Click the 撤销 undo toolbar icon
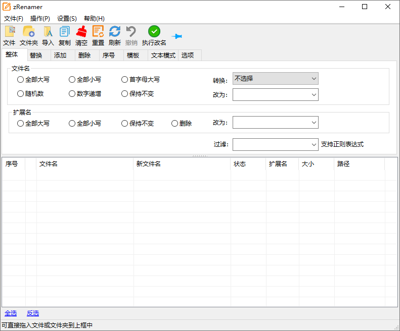 pos(131,32)
